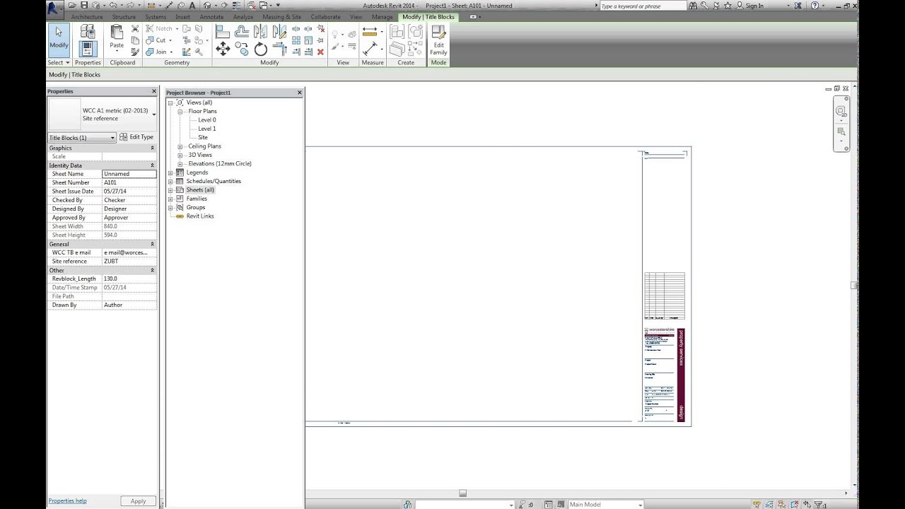The height and width of the screenshot is (509, 905).
Task: Click the Apply button in Properties
Action: (138, 501)
